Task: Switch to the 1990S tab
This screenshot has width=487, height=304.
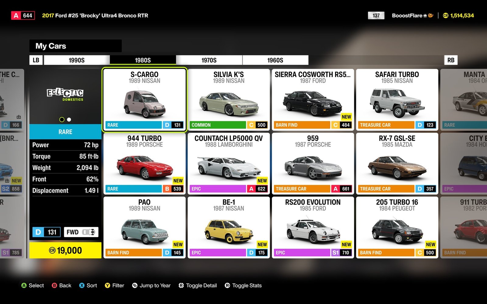Action: coord(77,60)
